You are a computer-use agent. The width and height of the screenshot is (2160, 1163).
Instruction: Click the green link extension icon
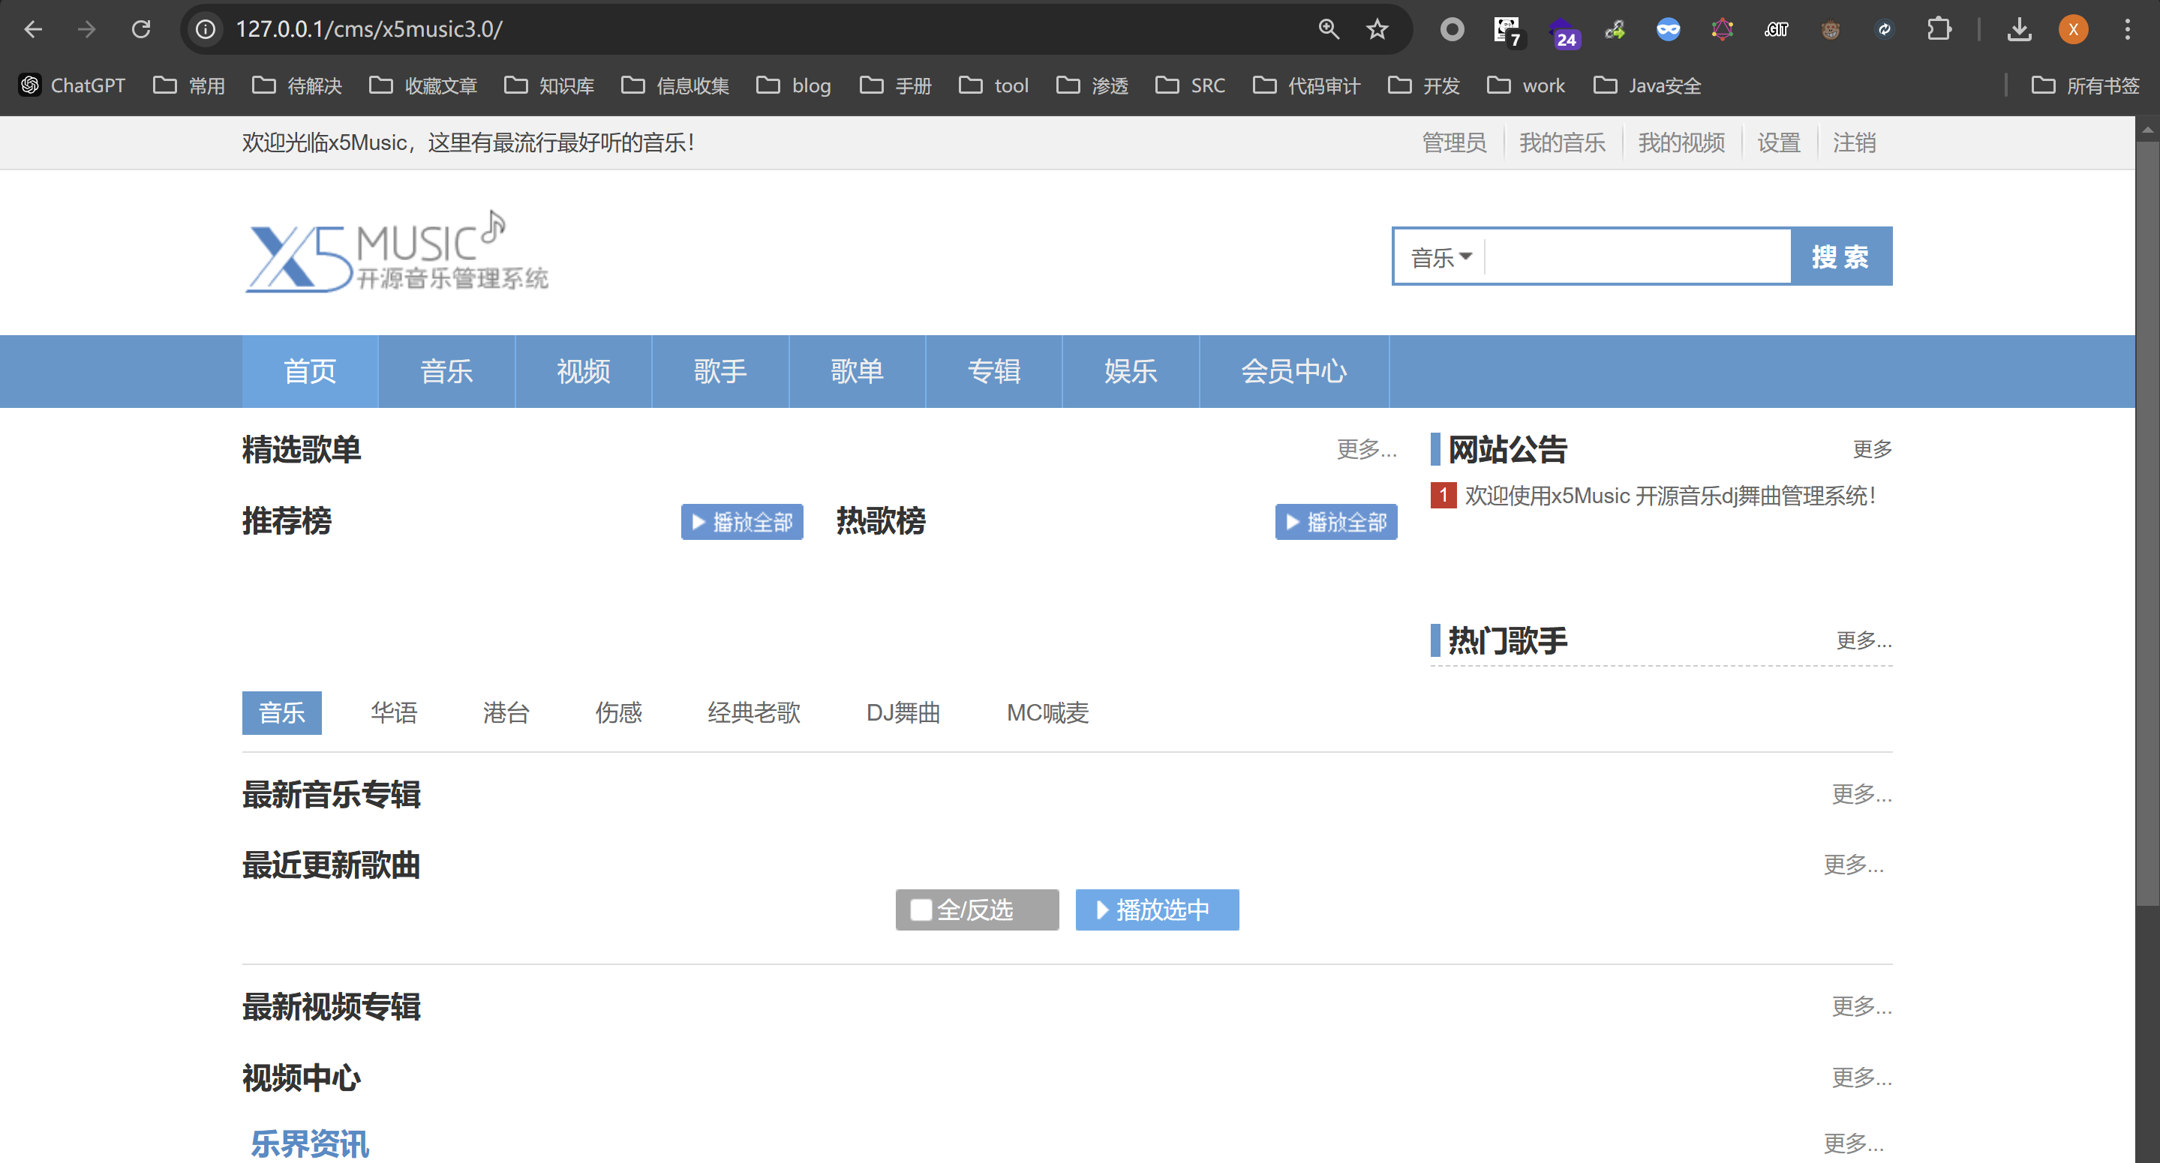pos(1615,30)
